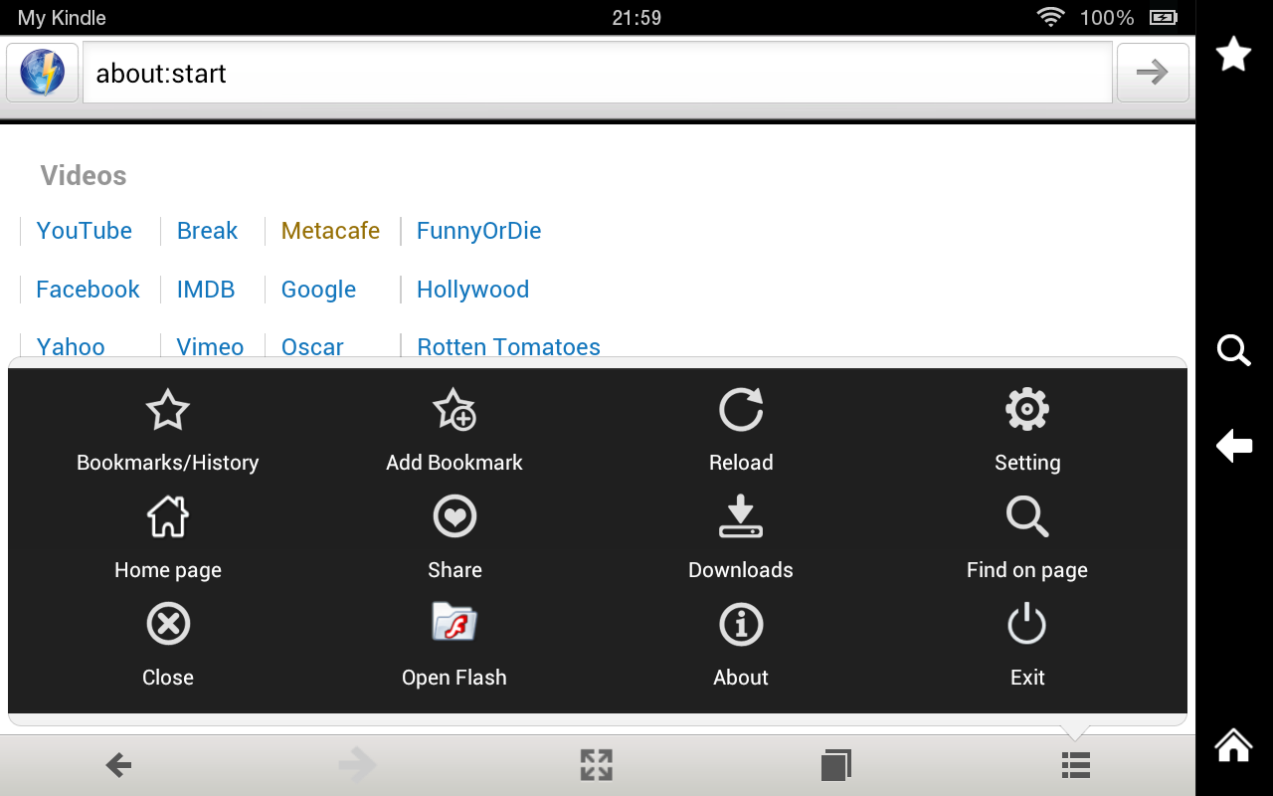Share the current page
The height and width of the screenshot is (796, 1273).
coord(455,537)
